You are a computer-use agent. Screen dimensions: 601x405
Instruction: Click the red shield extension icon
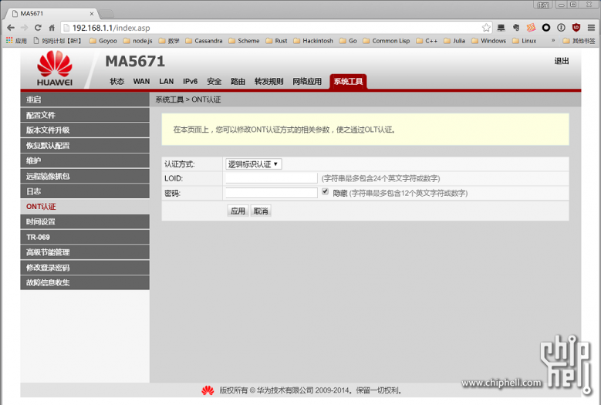pos(576,28)
